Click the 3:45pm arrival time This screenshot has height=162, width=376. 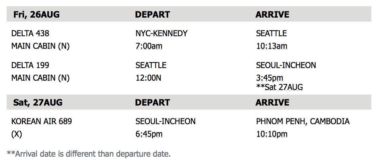click(x=270, y=78)
